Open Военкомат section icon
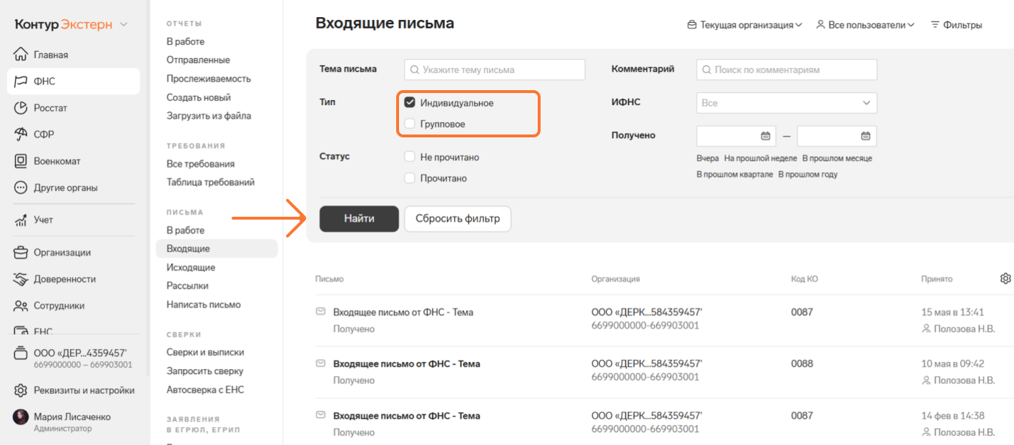The image size is (1014, 445). (21, 161)
